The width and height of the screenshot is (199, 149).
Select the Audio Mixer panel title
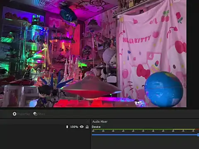click(x=100, y=122)
